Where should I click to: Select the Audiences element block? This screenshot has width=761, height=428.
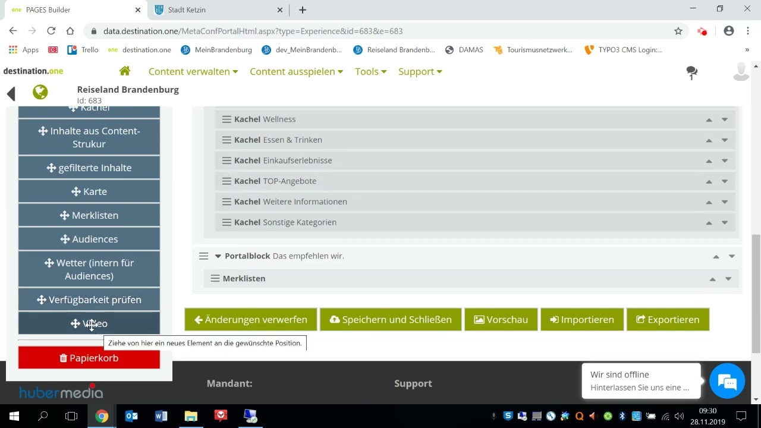89,239
